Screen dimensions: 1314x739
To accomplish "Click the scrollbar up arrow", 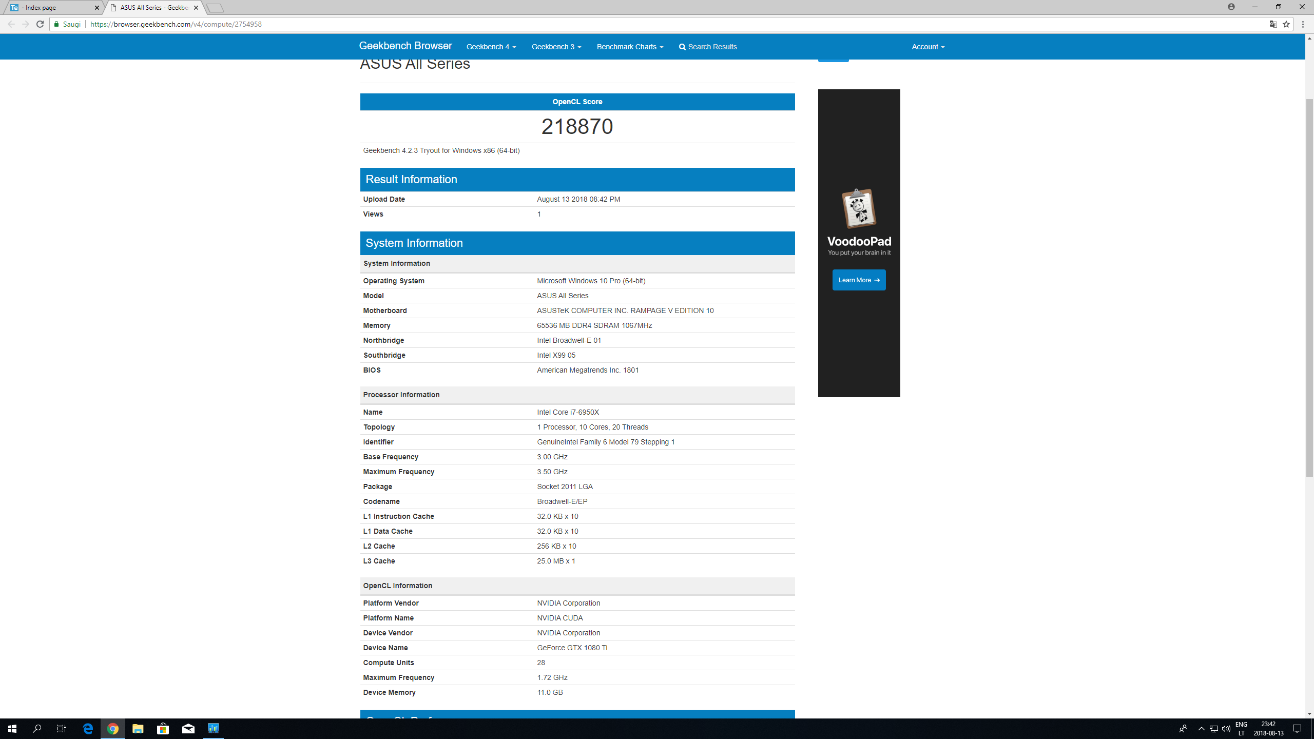I will coord(1309,38).
